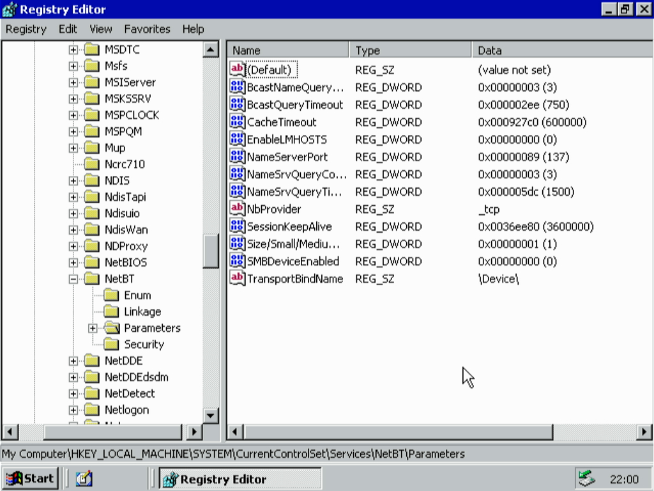Click the NetBIOS folder icon

coord(91,262)
